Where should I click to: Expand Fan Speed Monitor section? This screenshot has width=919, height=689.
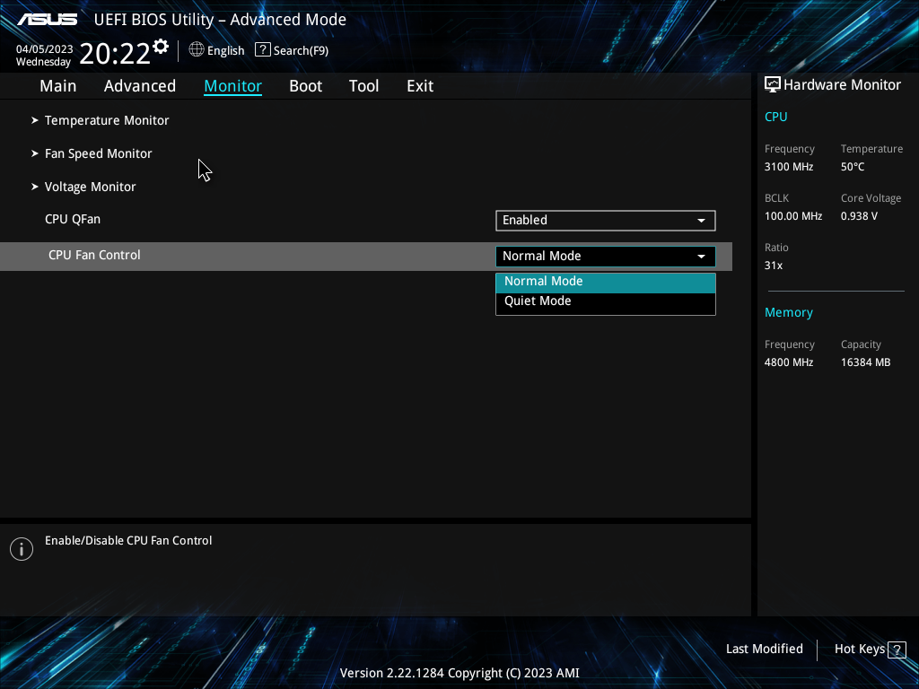click(99, 153)
